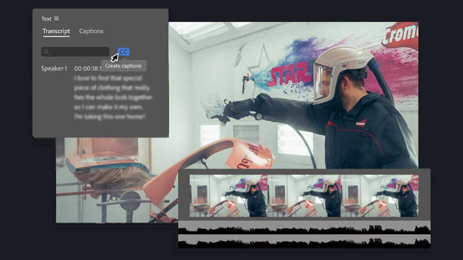Select transcript line 'ties the whole look together'

click(113, 97)
